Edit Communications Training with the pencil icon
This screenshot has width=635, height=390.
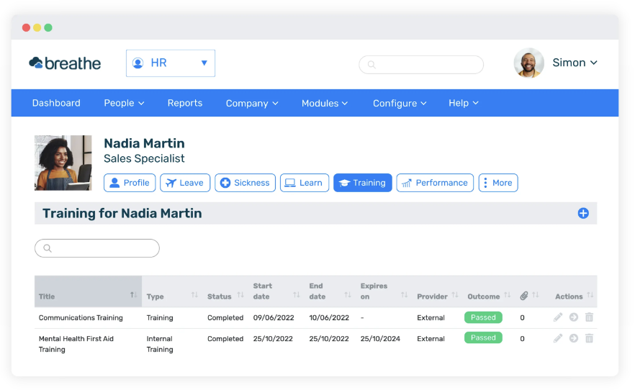point(558,317)
